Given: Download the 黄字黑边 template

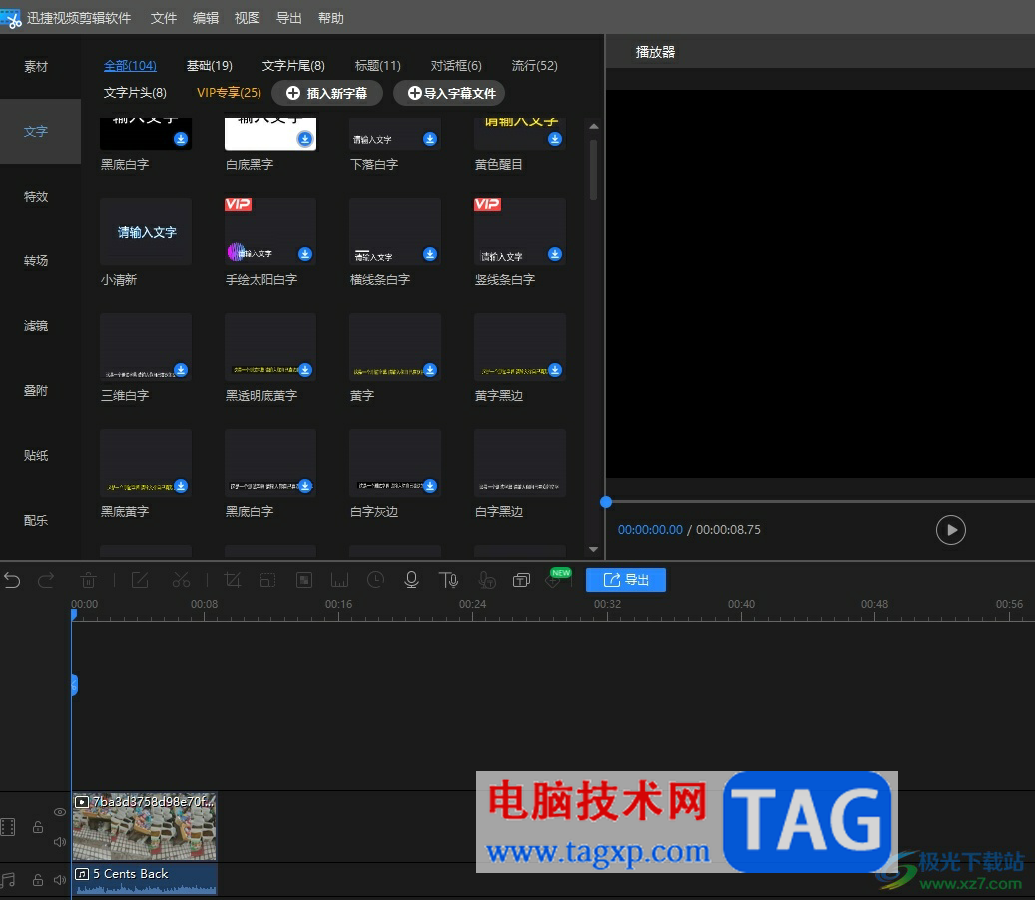Looking at the screenshot, I should (555, 369).
